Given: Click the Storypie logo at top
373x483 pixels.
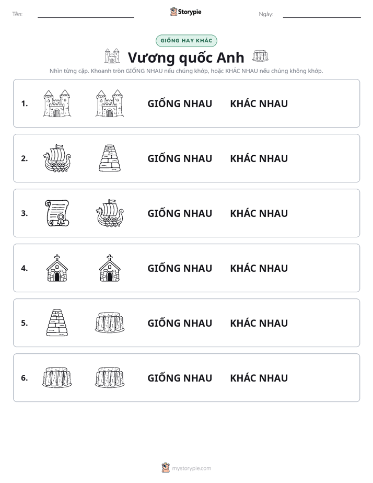Looking at the screenshot, I should point(186,12).
